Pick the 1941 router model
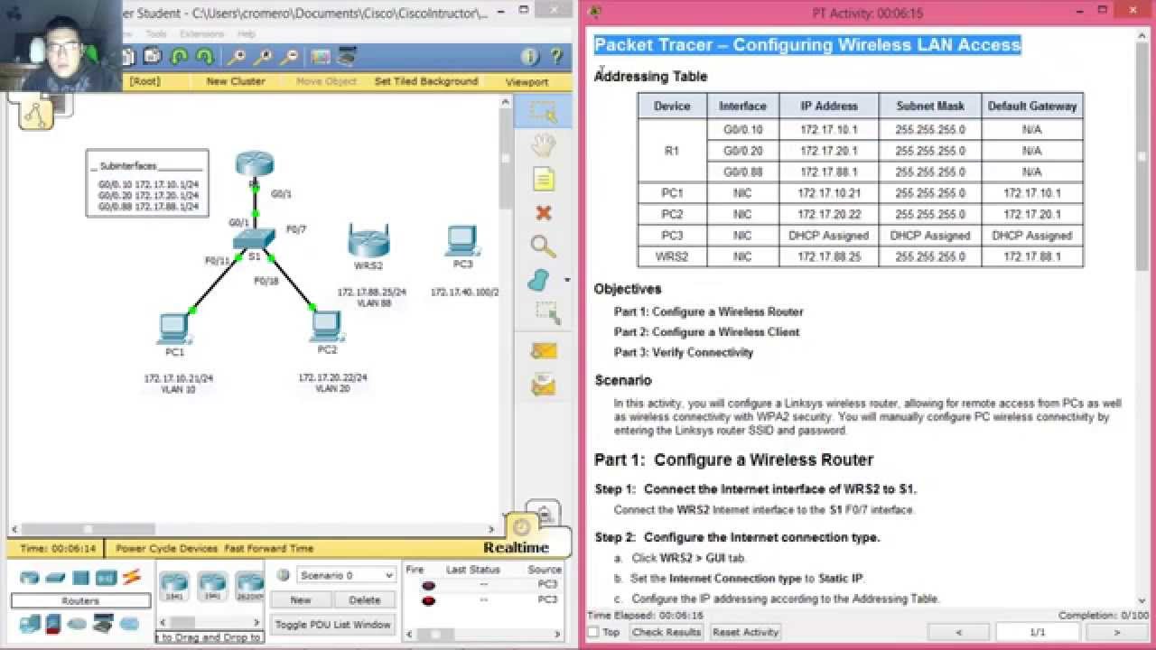The image size is (1156, 650). (211, 586)
